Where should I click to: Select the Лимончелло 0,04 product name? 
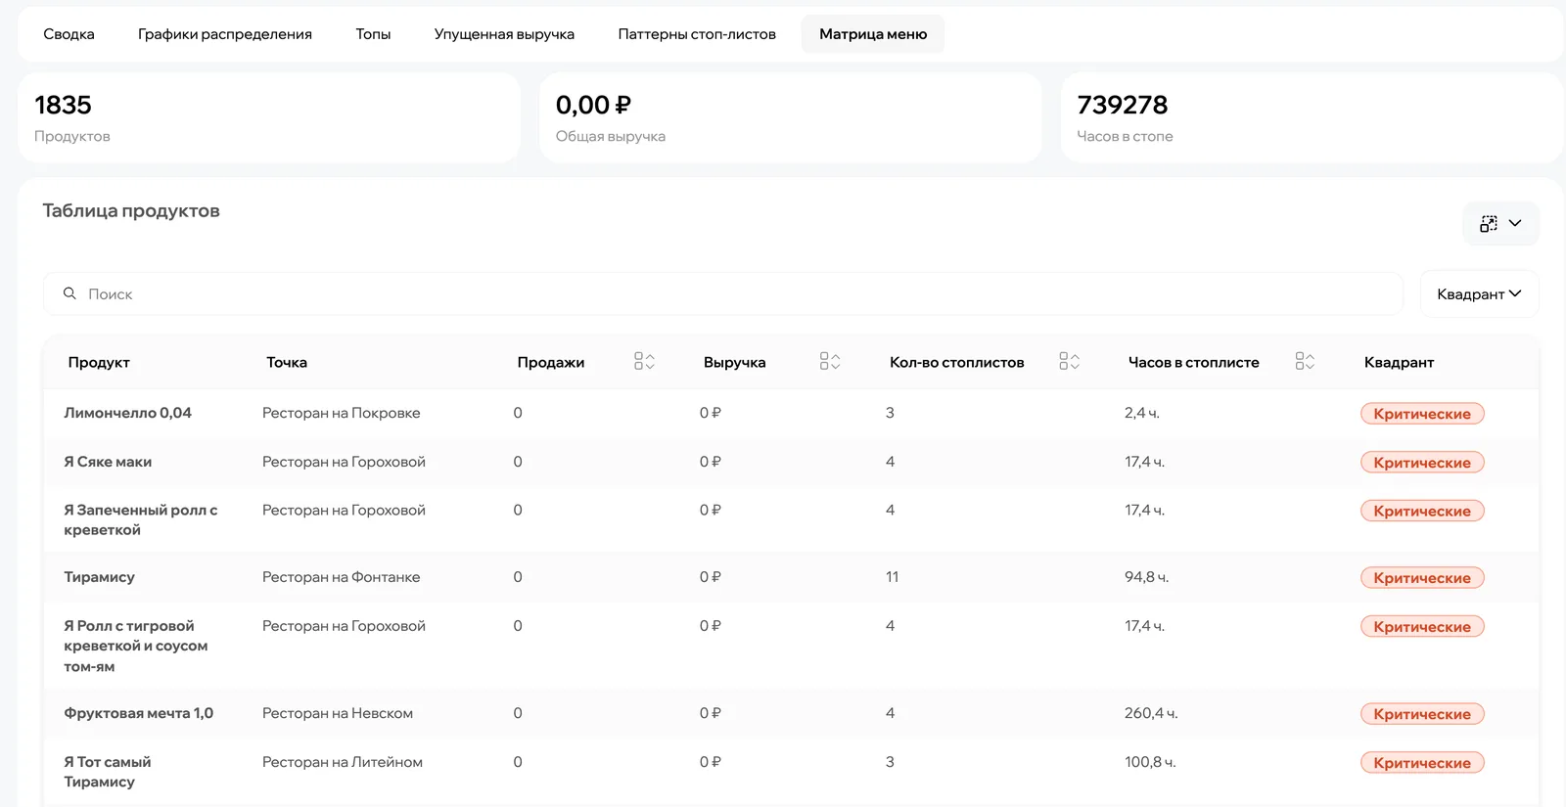pyautogui.click(x=128, y=413)
